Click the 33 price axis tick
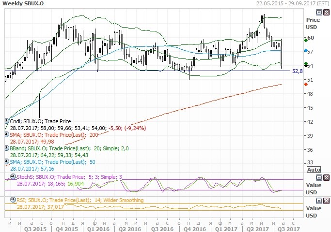The width and height of the screenshot is (331, 232). (x=310, y=162)
